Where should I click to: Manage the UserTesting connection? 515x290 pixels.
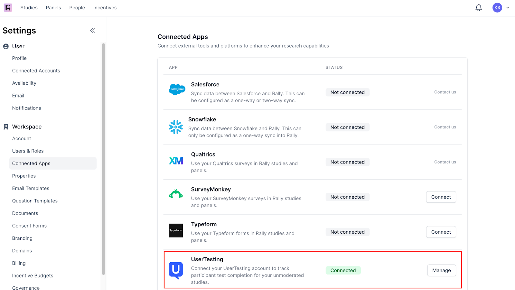click(441, 270)
